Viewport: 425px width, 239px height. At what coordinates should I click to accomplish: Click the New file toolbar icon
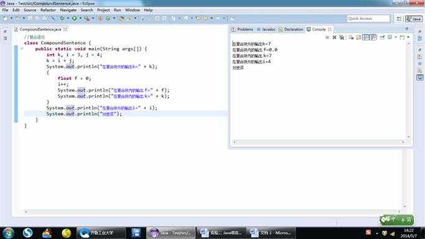[x=5, y=18]
